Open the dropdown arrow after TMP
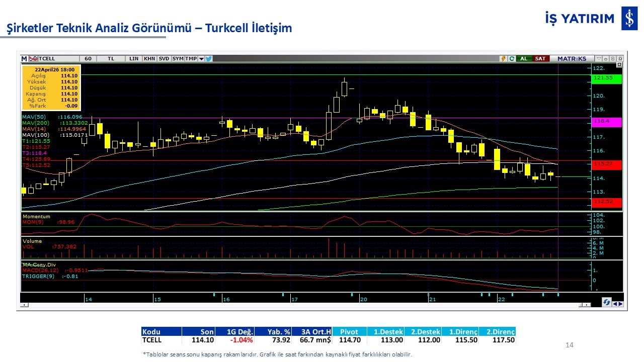 [x=201, y=58]
